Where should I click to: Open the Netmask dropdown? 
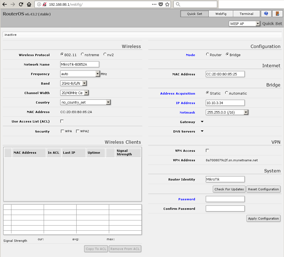[x=227, y=112]
